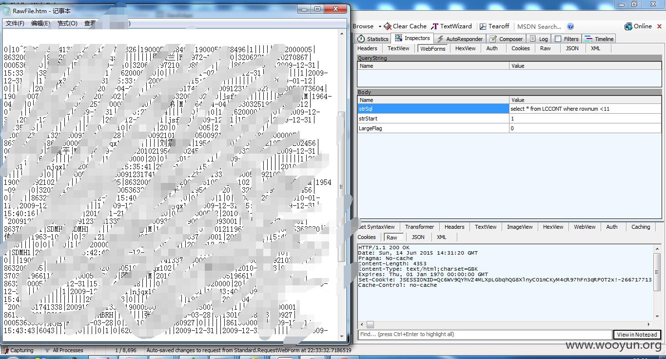
Task: Select request WebForms inspector tab
Action: tap(433, 48)
